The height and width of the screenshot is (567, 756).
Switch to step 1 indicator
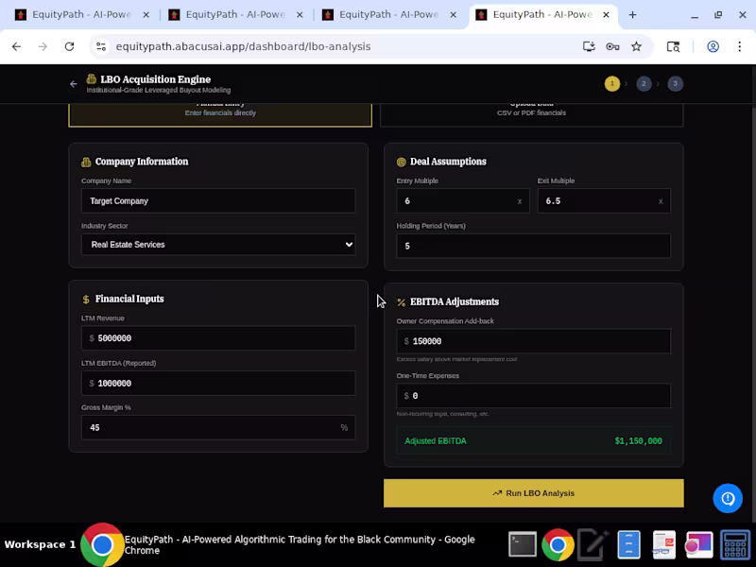point(612,83)
